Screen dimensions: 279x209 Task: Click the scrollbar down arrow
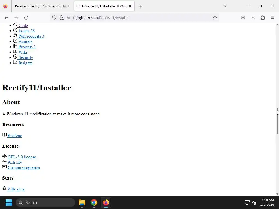[x=277, y=194]
